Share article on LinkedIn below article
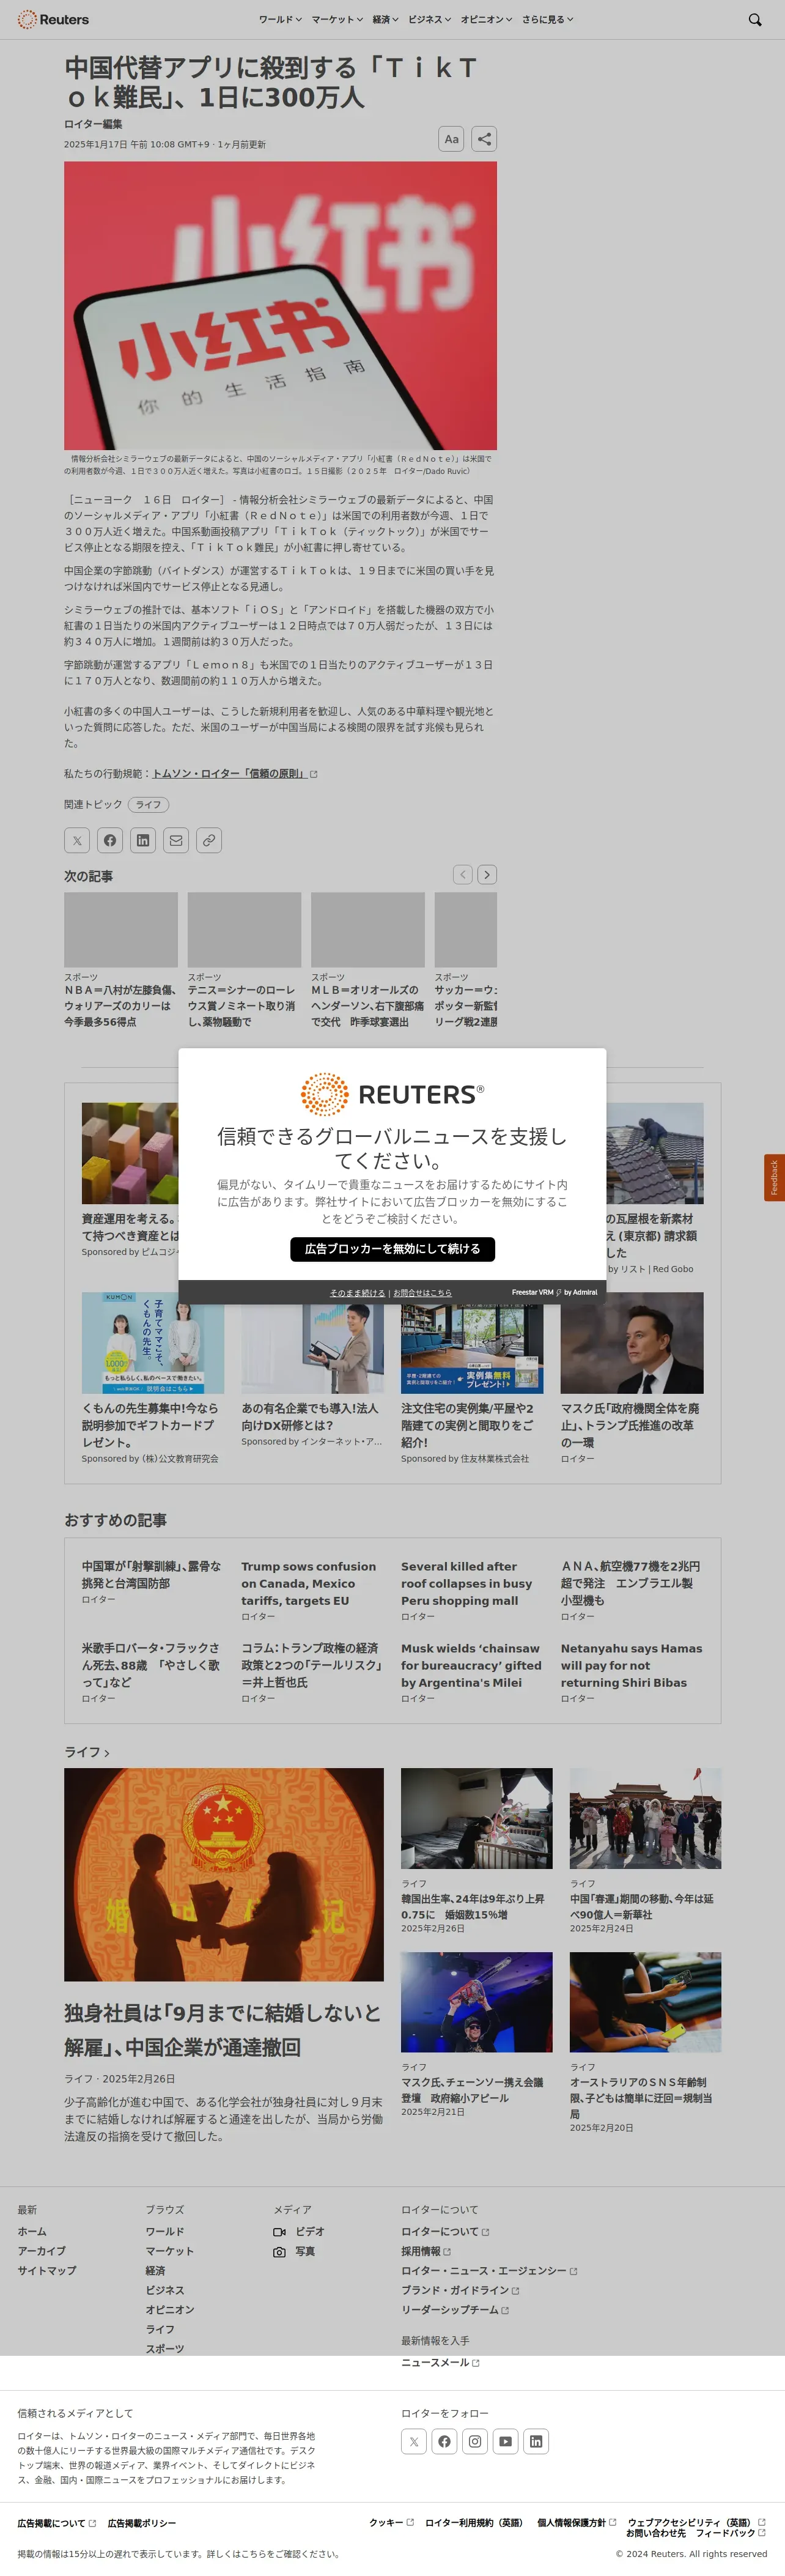 tap(143, 840)
